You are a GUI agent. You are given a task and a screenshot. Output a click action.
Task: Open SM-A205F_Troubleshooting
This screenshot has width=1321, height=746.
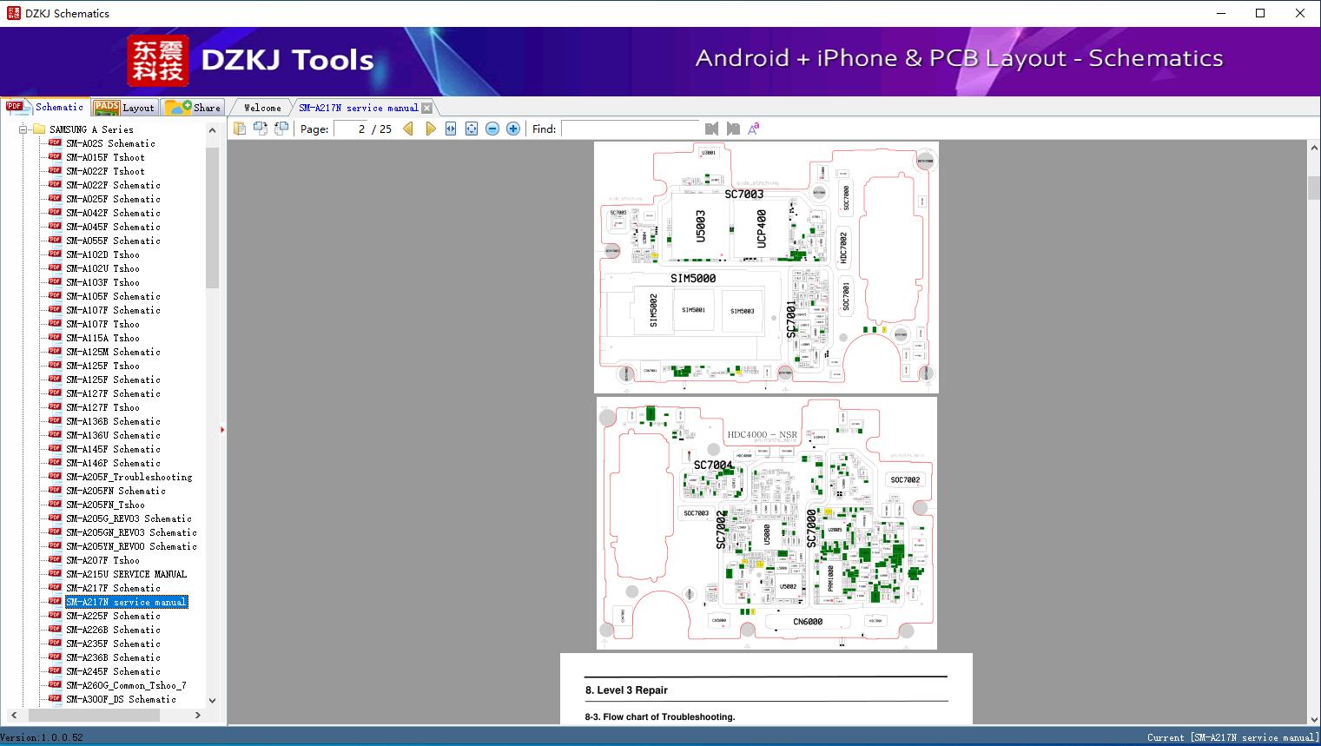click(129, 477)
